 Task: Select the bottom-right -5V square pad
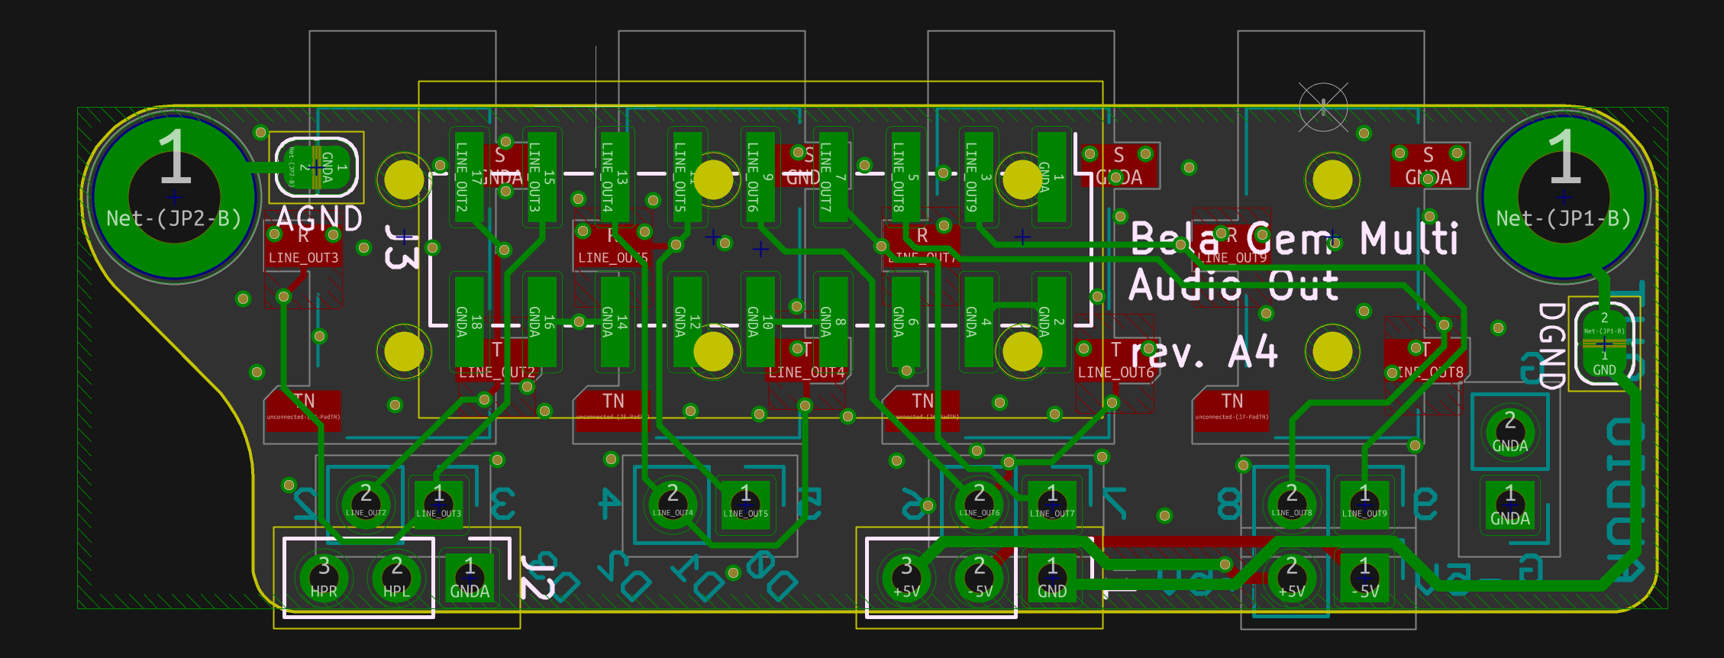(1364, 578)
